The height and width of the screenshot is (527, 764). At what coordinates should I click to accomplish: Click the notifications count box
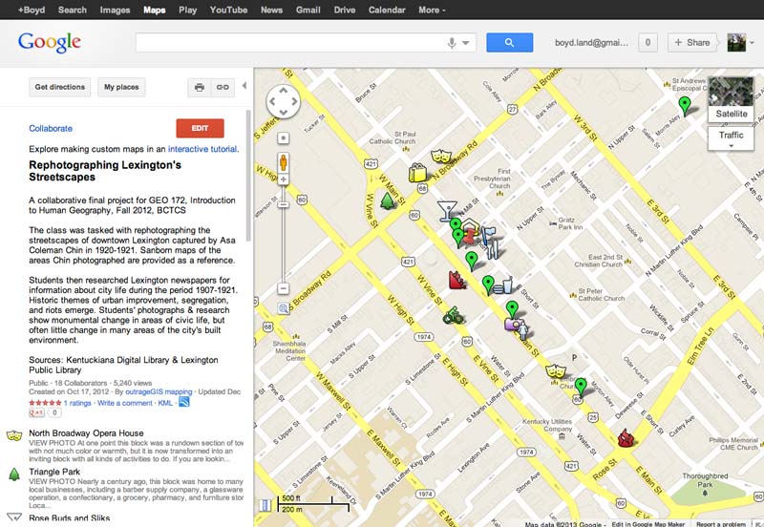(648, 42)
